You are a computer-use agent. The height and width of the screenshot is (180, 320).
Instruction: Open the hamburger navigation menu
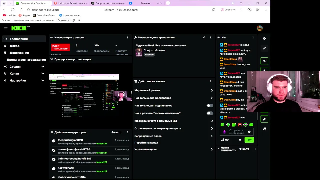pos(6,28)
